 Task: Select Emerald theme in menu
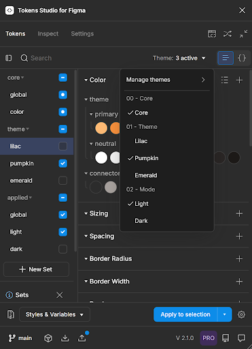146,175
